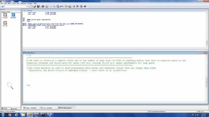Open the Solutions menu
Screen dimensions: 209x117
tap(24, 3)
